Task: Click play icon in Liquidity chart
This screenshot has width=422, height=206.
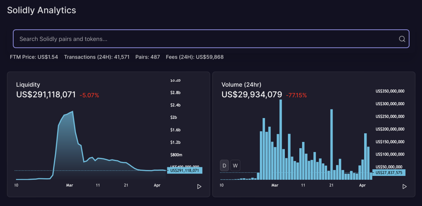Action: pyautogui.click(x=199, y=186)
